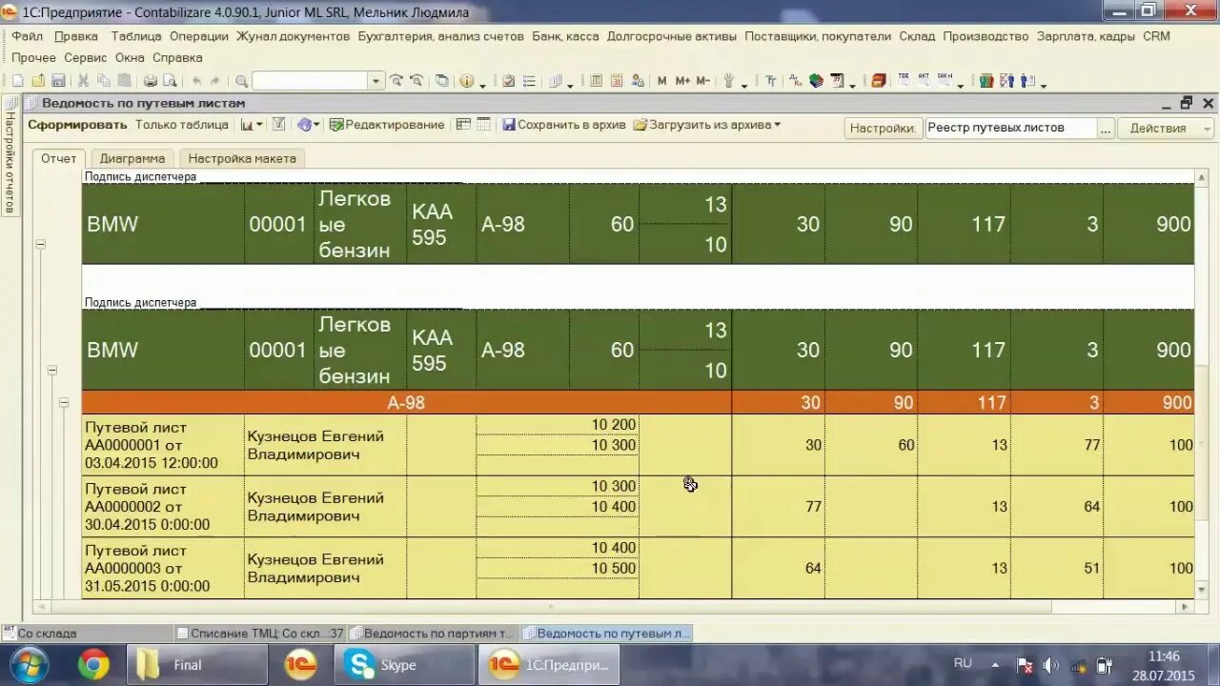Click the horizontal scrollbar below the report

click(x=614, y=606)
